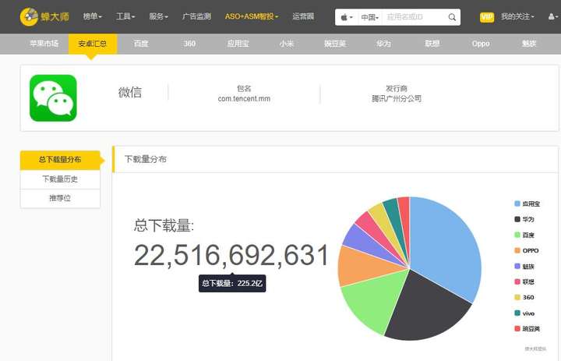Toggle vivo legend entry
Viewport: 561px width, 361px height.
(x=524, y=313)
